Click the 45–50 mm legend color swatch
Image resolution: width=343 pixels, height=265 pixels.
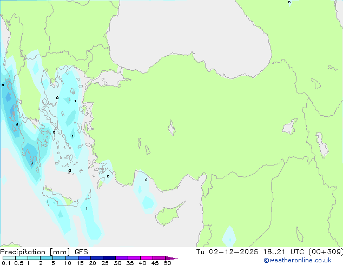159,258
